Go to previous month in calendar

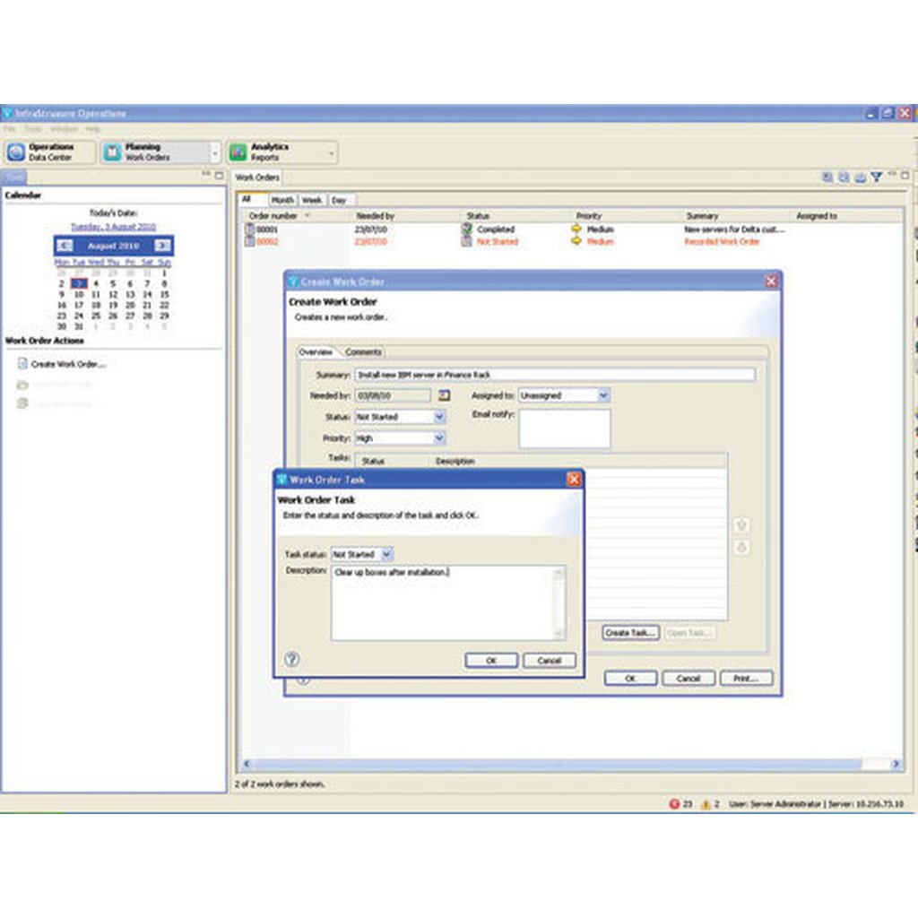65,246
